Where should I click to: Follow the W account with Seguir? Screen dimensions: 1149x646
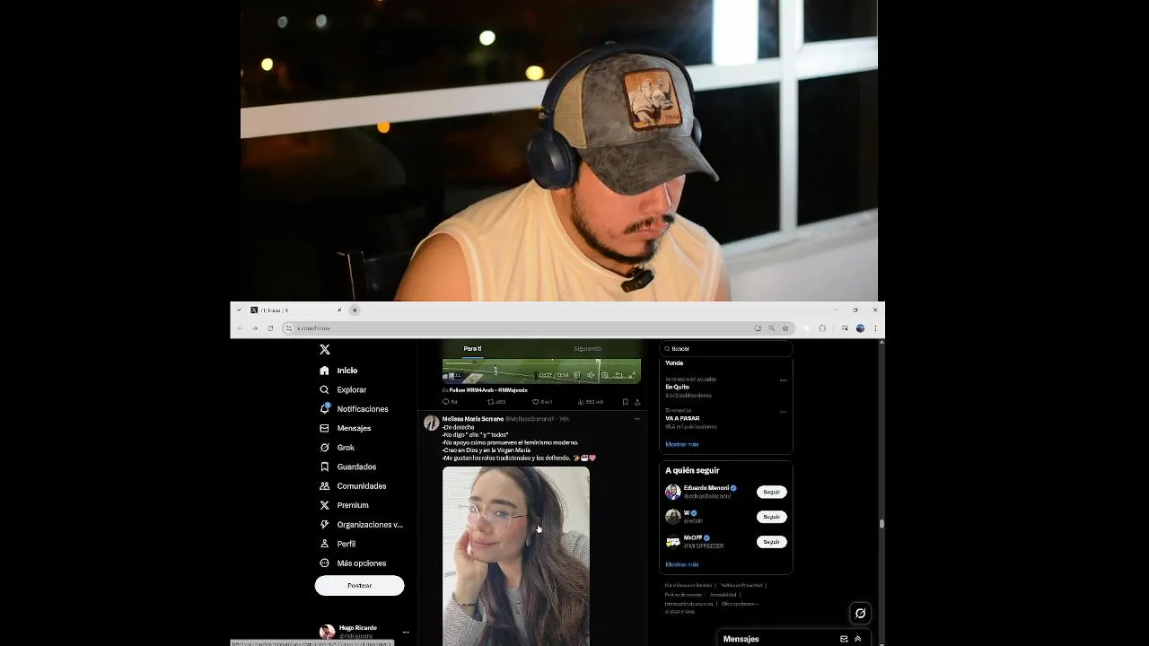pyautogui.click(x=772, y=517)
